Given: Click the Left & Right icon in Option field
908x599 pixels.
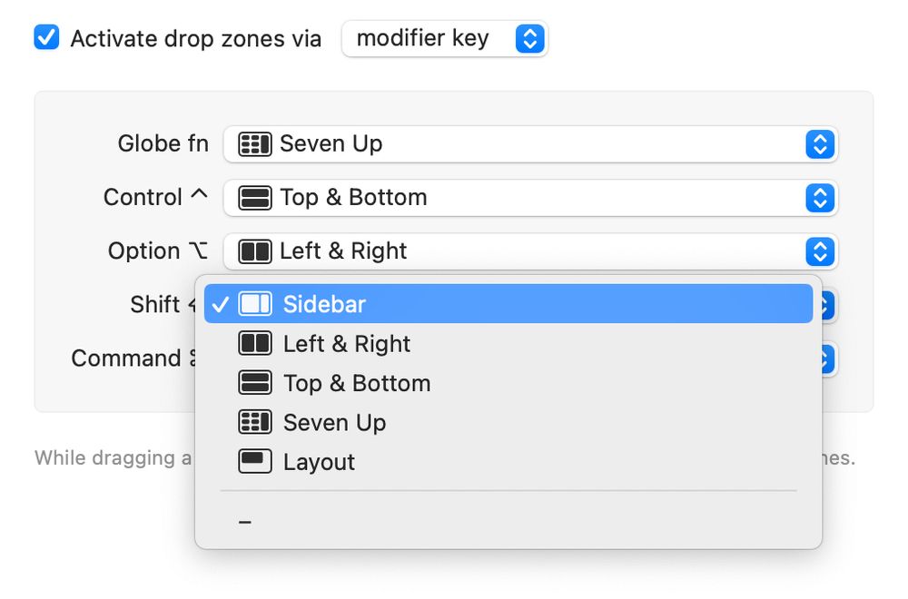Looking at the screenshot, I should [255, 251].
